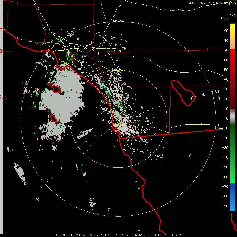Click the 0 knot scale label
The height and width of the screenshot is (237, 237).
pyautogui.click(x=227, y=118)
